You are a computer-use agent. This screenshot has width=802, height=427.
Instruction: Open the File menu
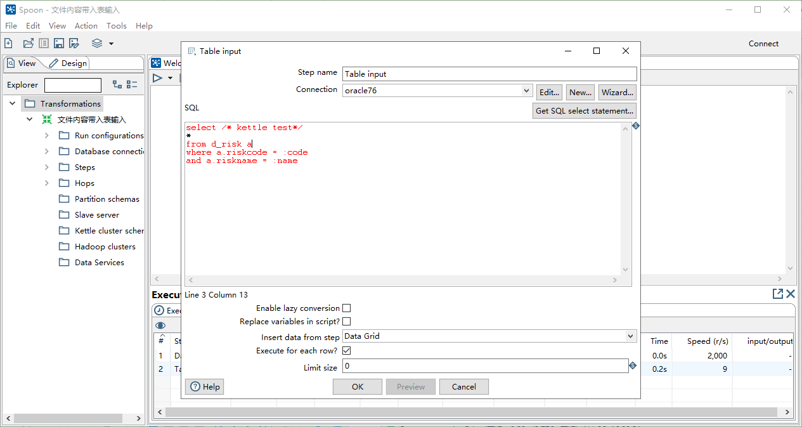click(x=11, y=26)
